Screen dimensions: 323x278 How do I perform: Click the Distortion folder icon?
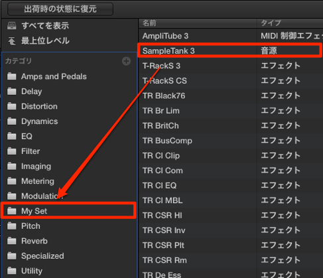point(12,106)
